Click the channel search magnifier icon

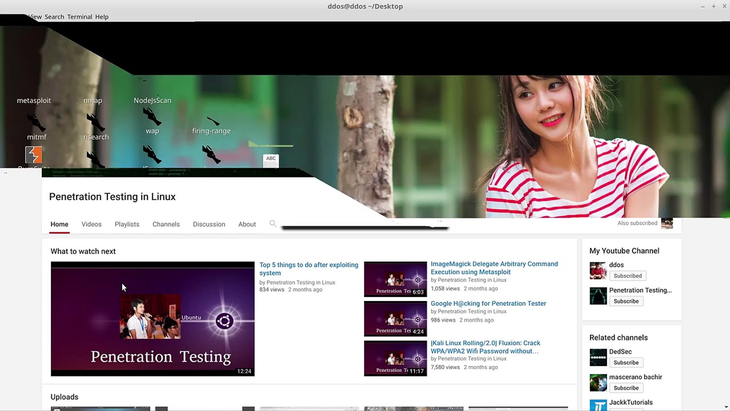273,224
